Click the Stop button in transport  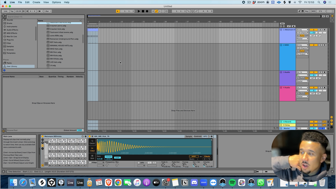pyautogui.click(x=143, y=11)
